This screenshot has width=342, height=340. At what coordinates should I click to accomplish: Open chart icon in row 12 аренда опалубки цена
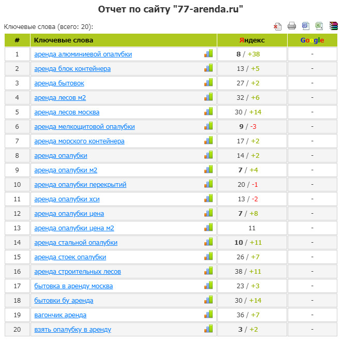tap(209, 213)
